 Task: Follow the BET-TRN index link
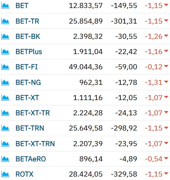(x=30, y=128)
